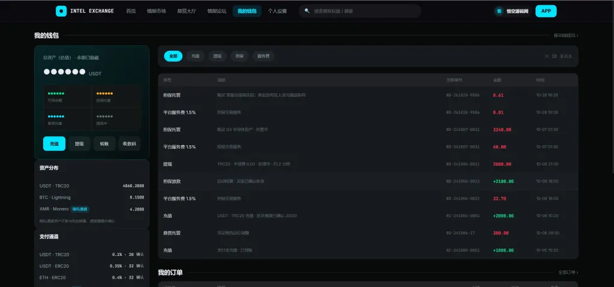This screenshot has height=287, width=614.
Task: Filter transactions by 充值 chip
Action: pyautogui.click(x=195, y=56)
